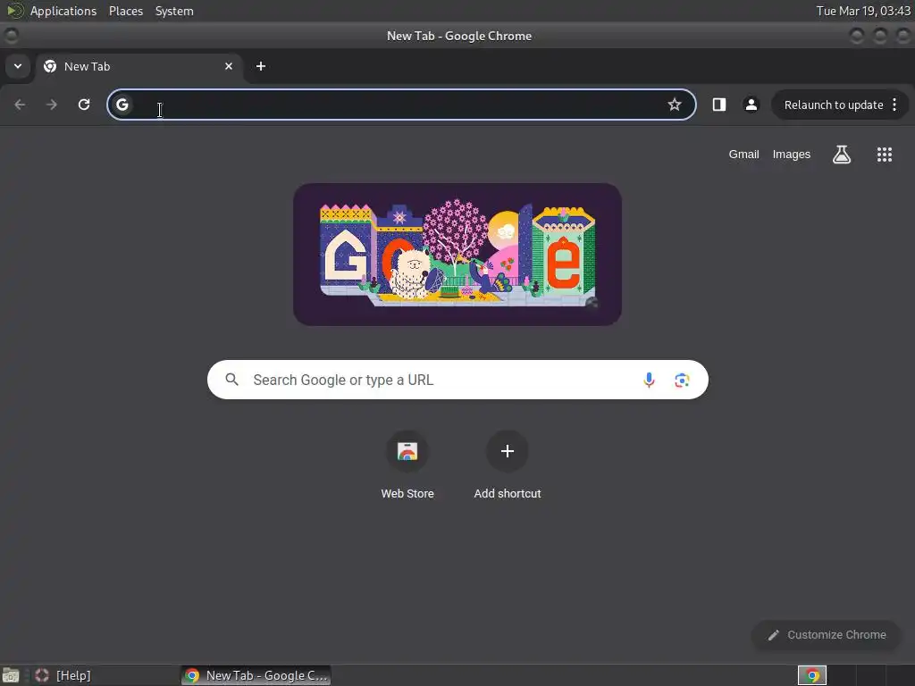This screenshot has width=915, height=686.
Task: Click the forward navigation arrow
Action: (x=52, y=105)
